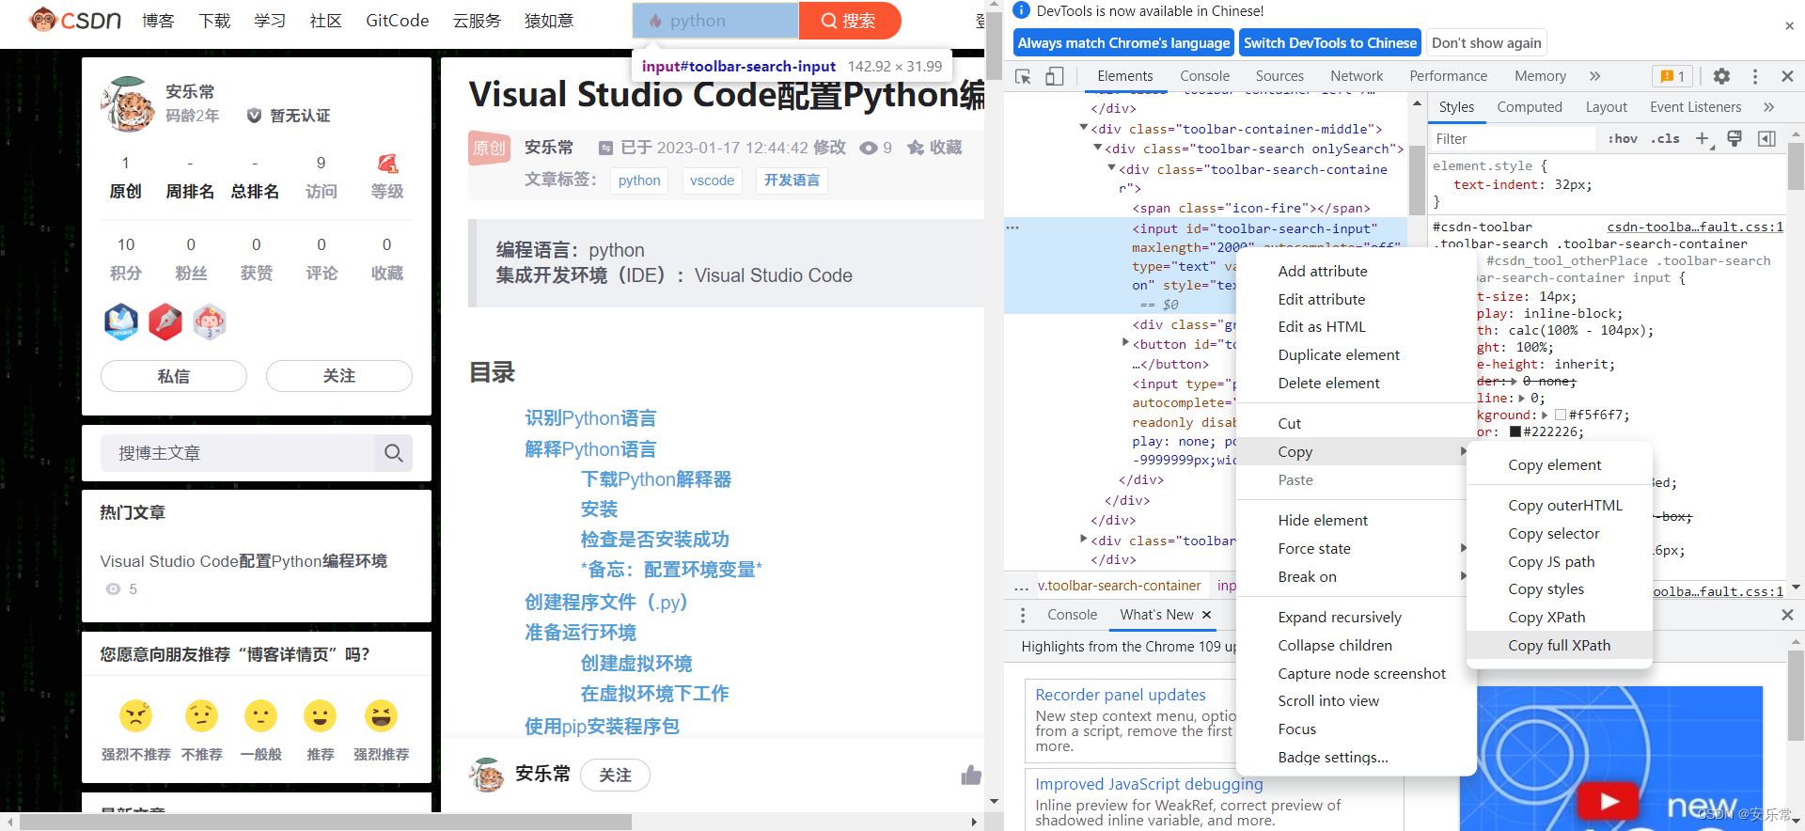
Task: Click the CSDN toolbar search input
Action: [x=715, y=21]
